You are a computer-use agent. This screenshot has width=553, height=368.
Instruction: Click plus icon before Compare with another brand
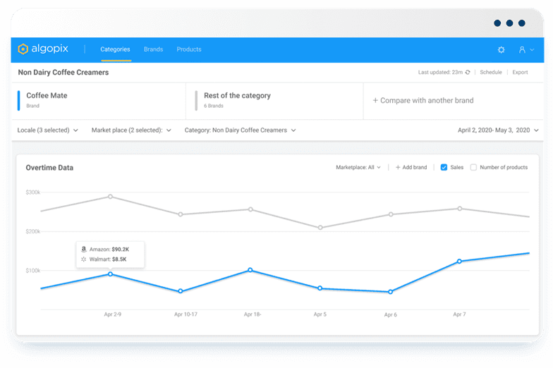(375, 100)
